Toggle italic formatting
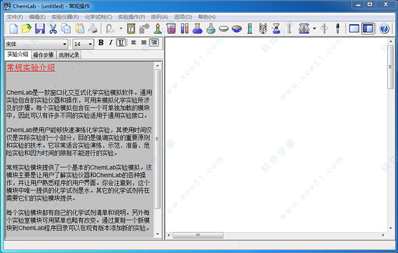The image size is (398, 253). 111,43
